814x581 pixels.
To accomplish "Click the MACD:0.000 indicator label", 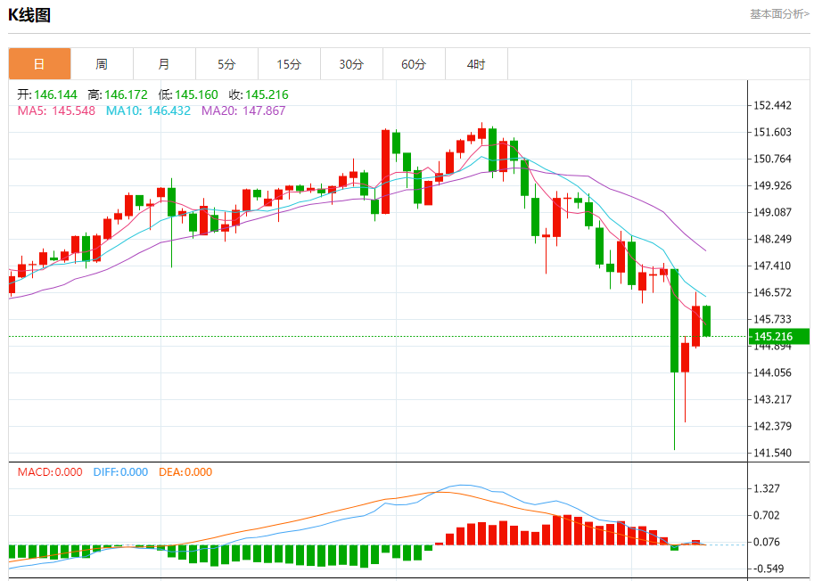I will point(50,472).
